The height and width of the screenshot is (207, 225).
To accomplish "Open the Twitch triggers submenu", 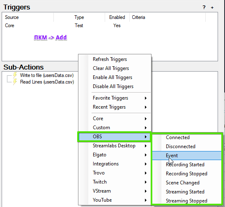I will 115,182.
